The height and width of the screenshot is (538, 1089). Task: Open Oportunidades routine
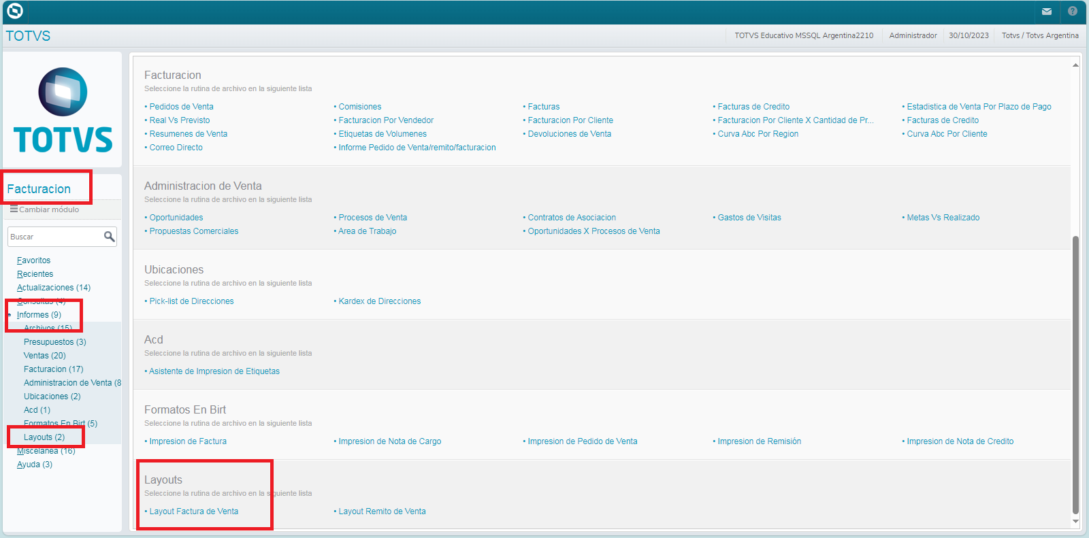click(x=176, y=218)
